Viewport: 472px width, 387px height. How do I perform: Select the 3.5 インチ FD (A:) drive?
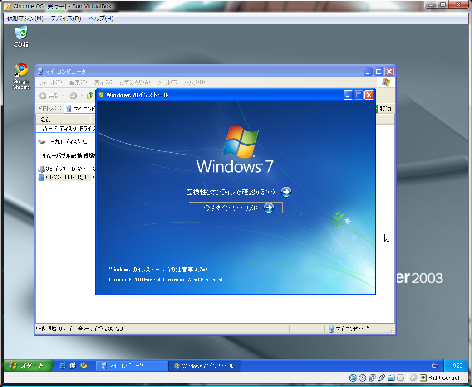click(x=62, y=169)
